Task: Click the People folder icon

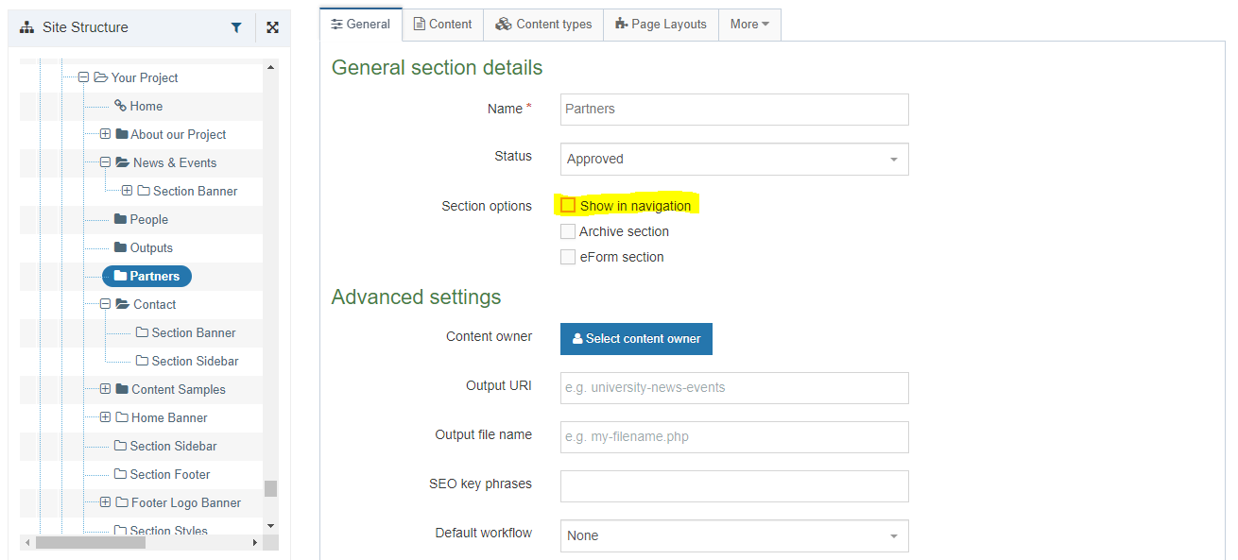Action: tap(120, 219)
